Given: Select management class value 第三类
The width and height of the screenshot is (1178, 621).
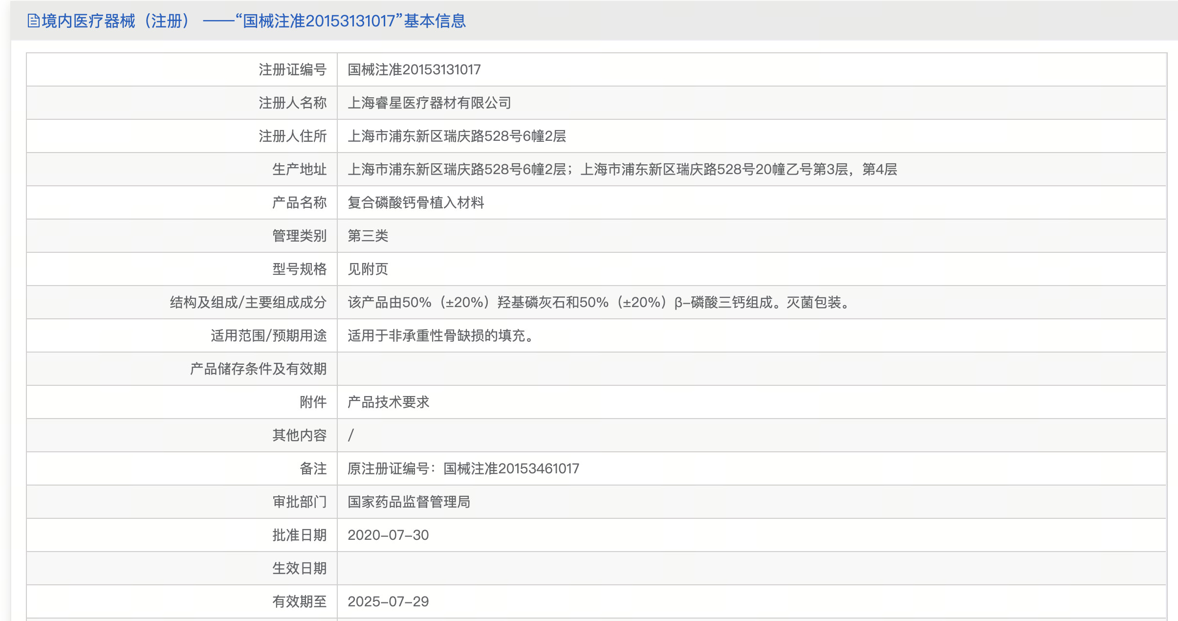Looking at the screenshot, I should (368, 236).
